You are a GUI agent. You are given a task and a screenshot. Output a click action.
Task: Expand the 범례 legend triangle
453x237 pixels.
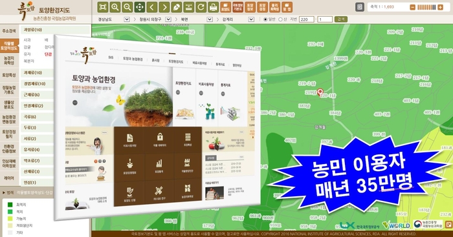click(x=4, y=192)
